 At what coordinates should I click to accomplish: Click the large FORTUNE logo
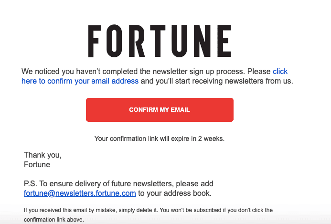[x=160, y=42]
